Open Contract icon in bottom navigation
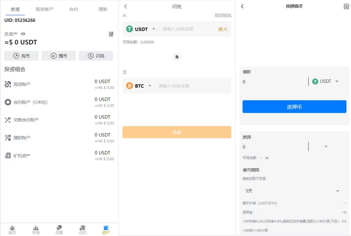Screen dimensions: 351x236 pyautogui.click(x=82, y=230)
